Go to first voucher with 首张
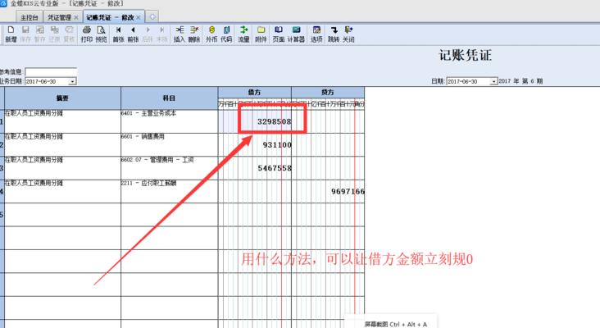The height and width of the screenshot is (328, 600). pos(119,34)
